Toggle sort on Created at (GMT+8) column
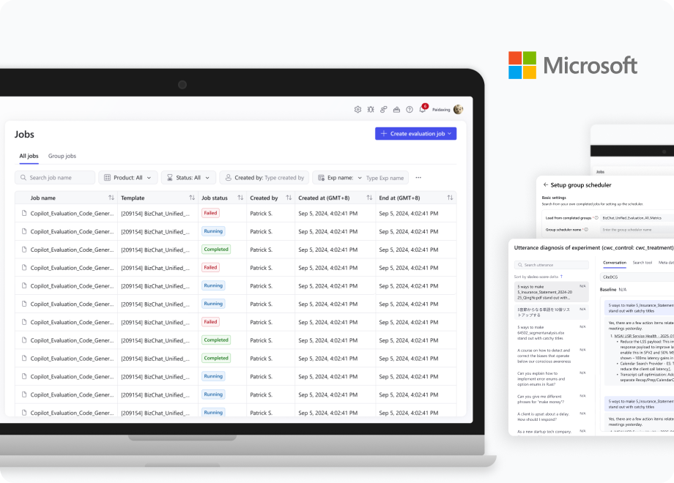This screenshot has width=674, height=483. pyautogui.click(x=368, y=198)
